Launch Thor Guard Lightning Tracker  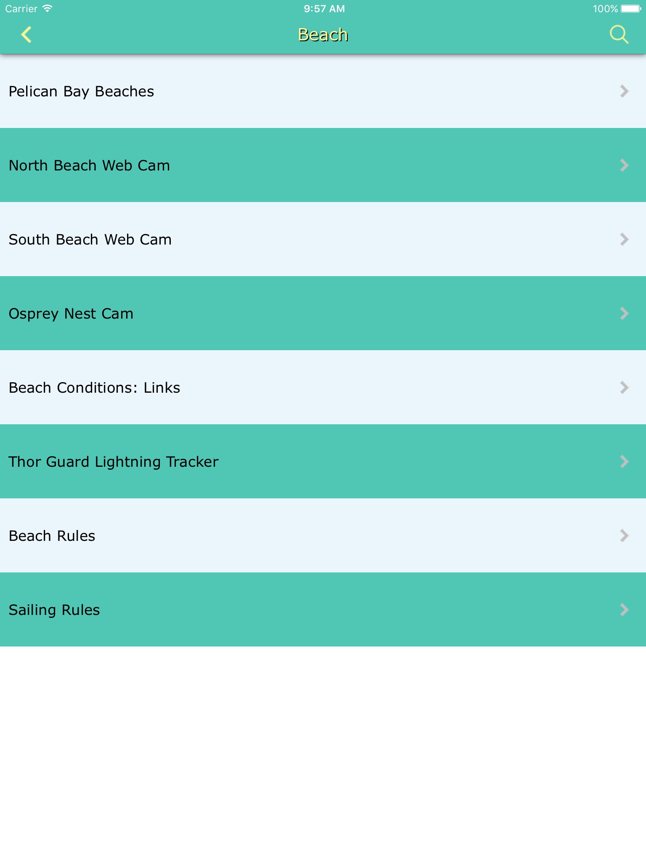(114, 462)
